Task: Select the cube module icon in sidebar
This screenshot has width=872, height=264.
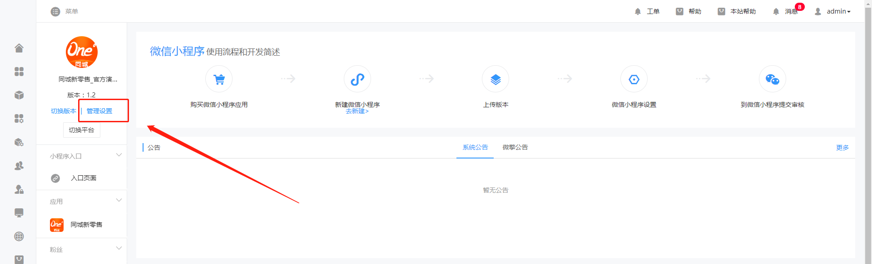Action: 19,95
